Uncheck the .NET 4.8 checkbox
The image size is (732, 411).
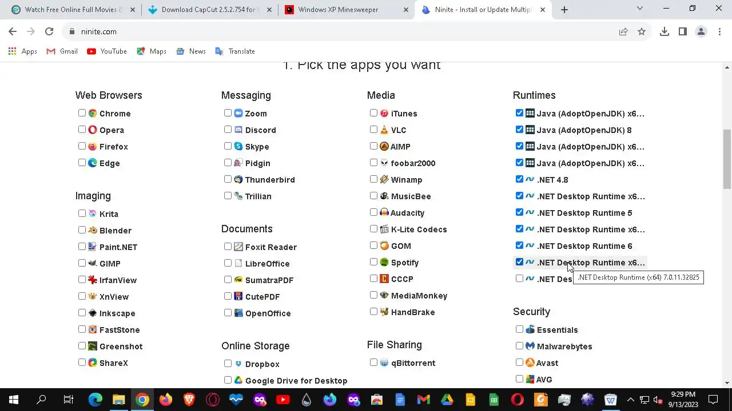[x=519, y=179]
